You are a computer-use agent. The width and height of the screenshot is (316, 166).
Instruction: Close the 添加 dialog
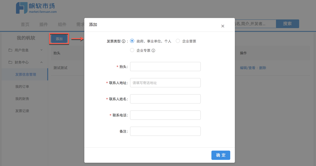223,26
